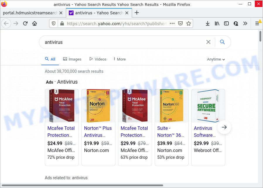Open Norton 360 Standard product image
Viewport: 263px width, 188px height.
[171, 106]
